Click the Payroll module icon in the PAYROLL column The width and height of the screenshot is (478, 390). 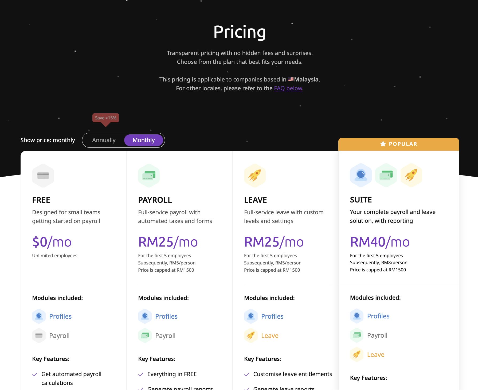(144, 336)
